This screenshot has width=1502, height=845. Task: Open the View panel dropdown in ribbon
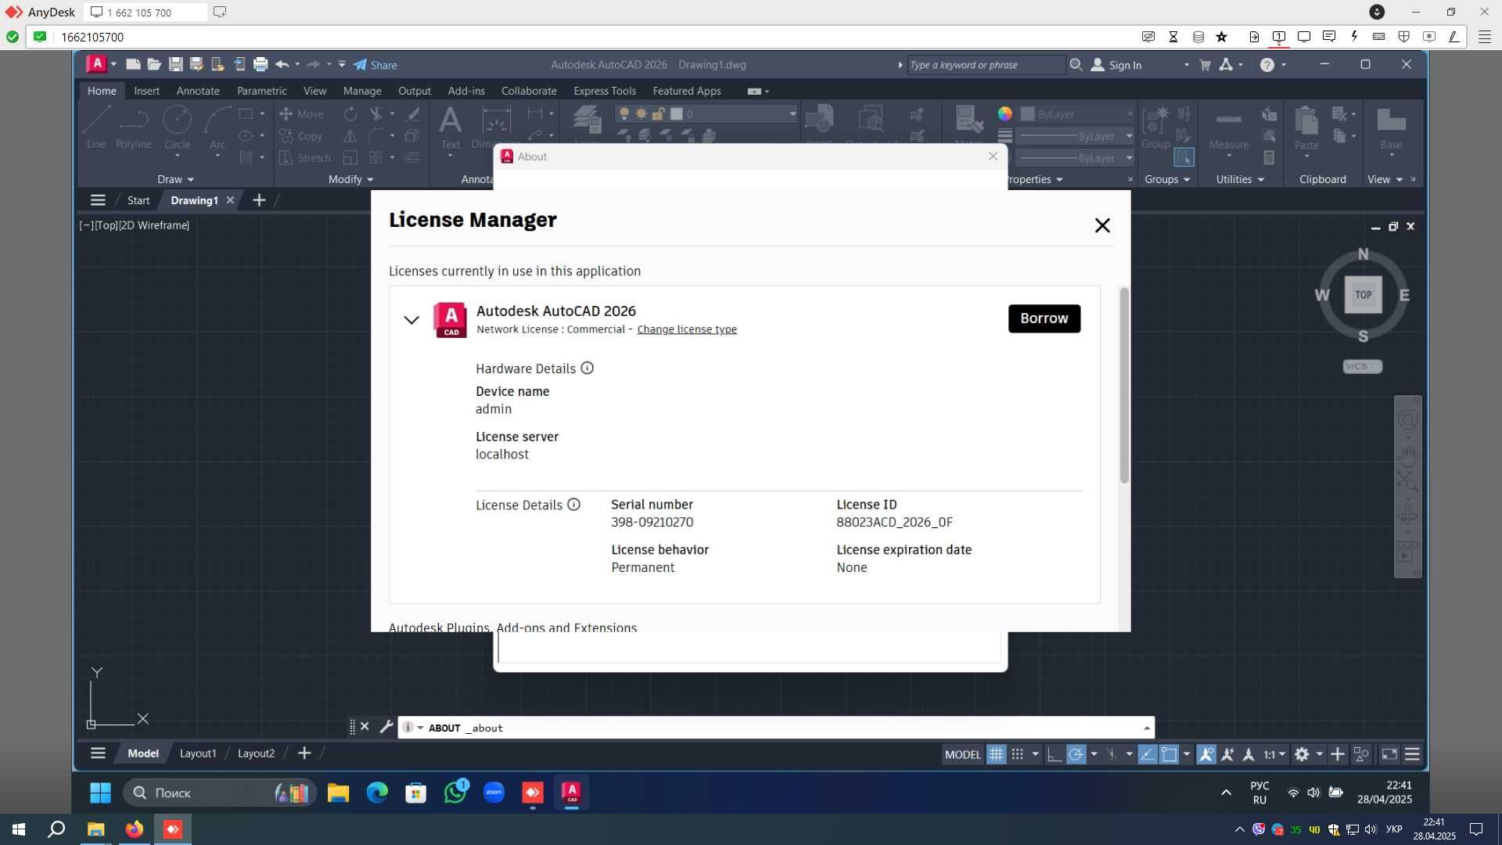1385,179
